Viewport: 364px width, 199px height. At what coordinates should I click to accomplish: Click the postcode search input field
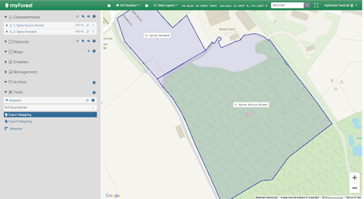(287, 5)
